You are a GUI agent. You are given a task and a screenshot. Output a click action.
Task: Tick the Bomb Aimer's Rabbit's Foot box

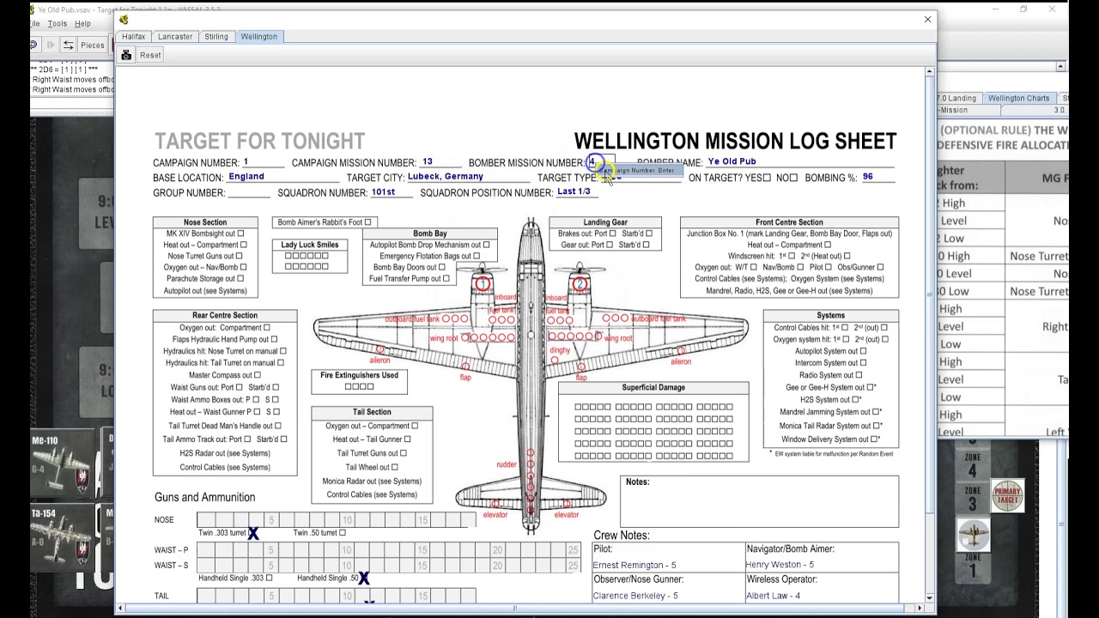367,222
